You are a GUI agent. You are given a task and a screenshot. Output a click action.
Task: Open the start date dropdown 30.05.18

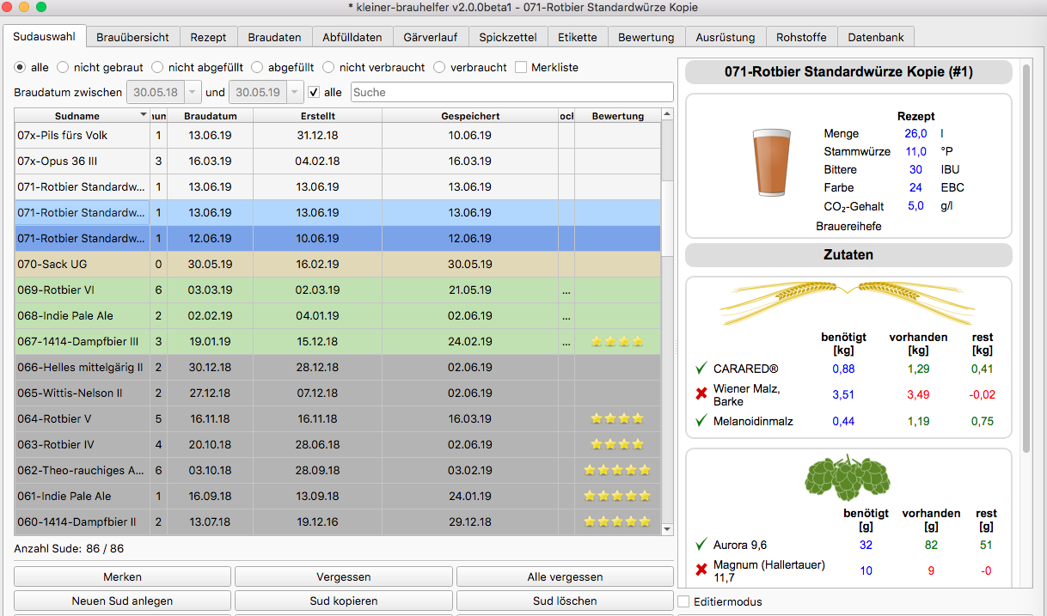coord(192,92)
